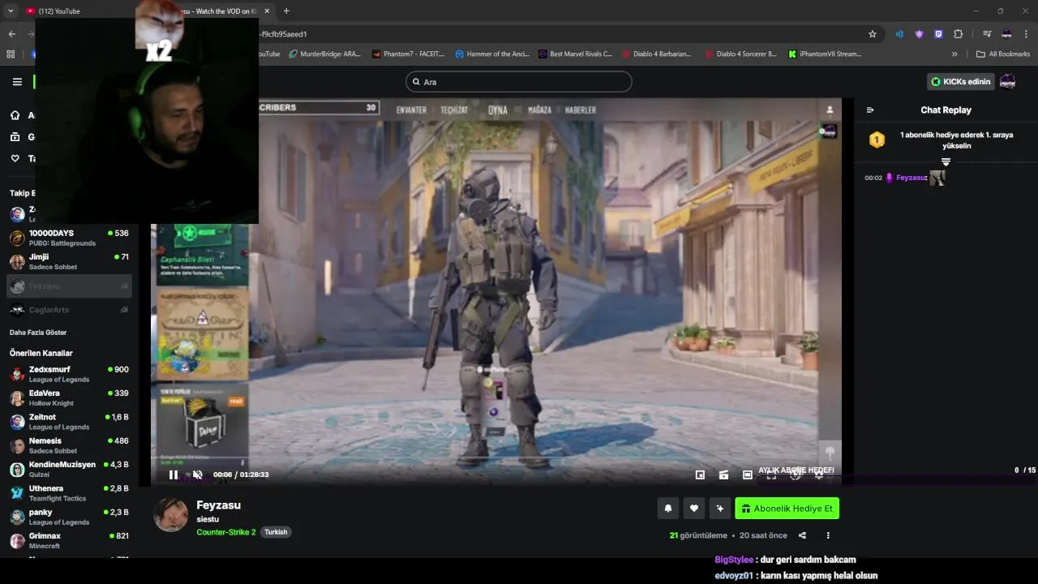This screenshot has height=584, width=1038.
Task: Open All Bookmarks folder
Action: (x=1003, y=54)
